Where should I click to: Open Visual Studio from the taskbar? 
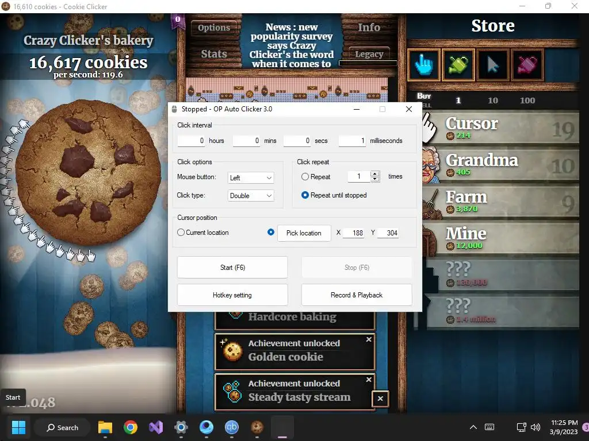tap(155, 427)
